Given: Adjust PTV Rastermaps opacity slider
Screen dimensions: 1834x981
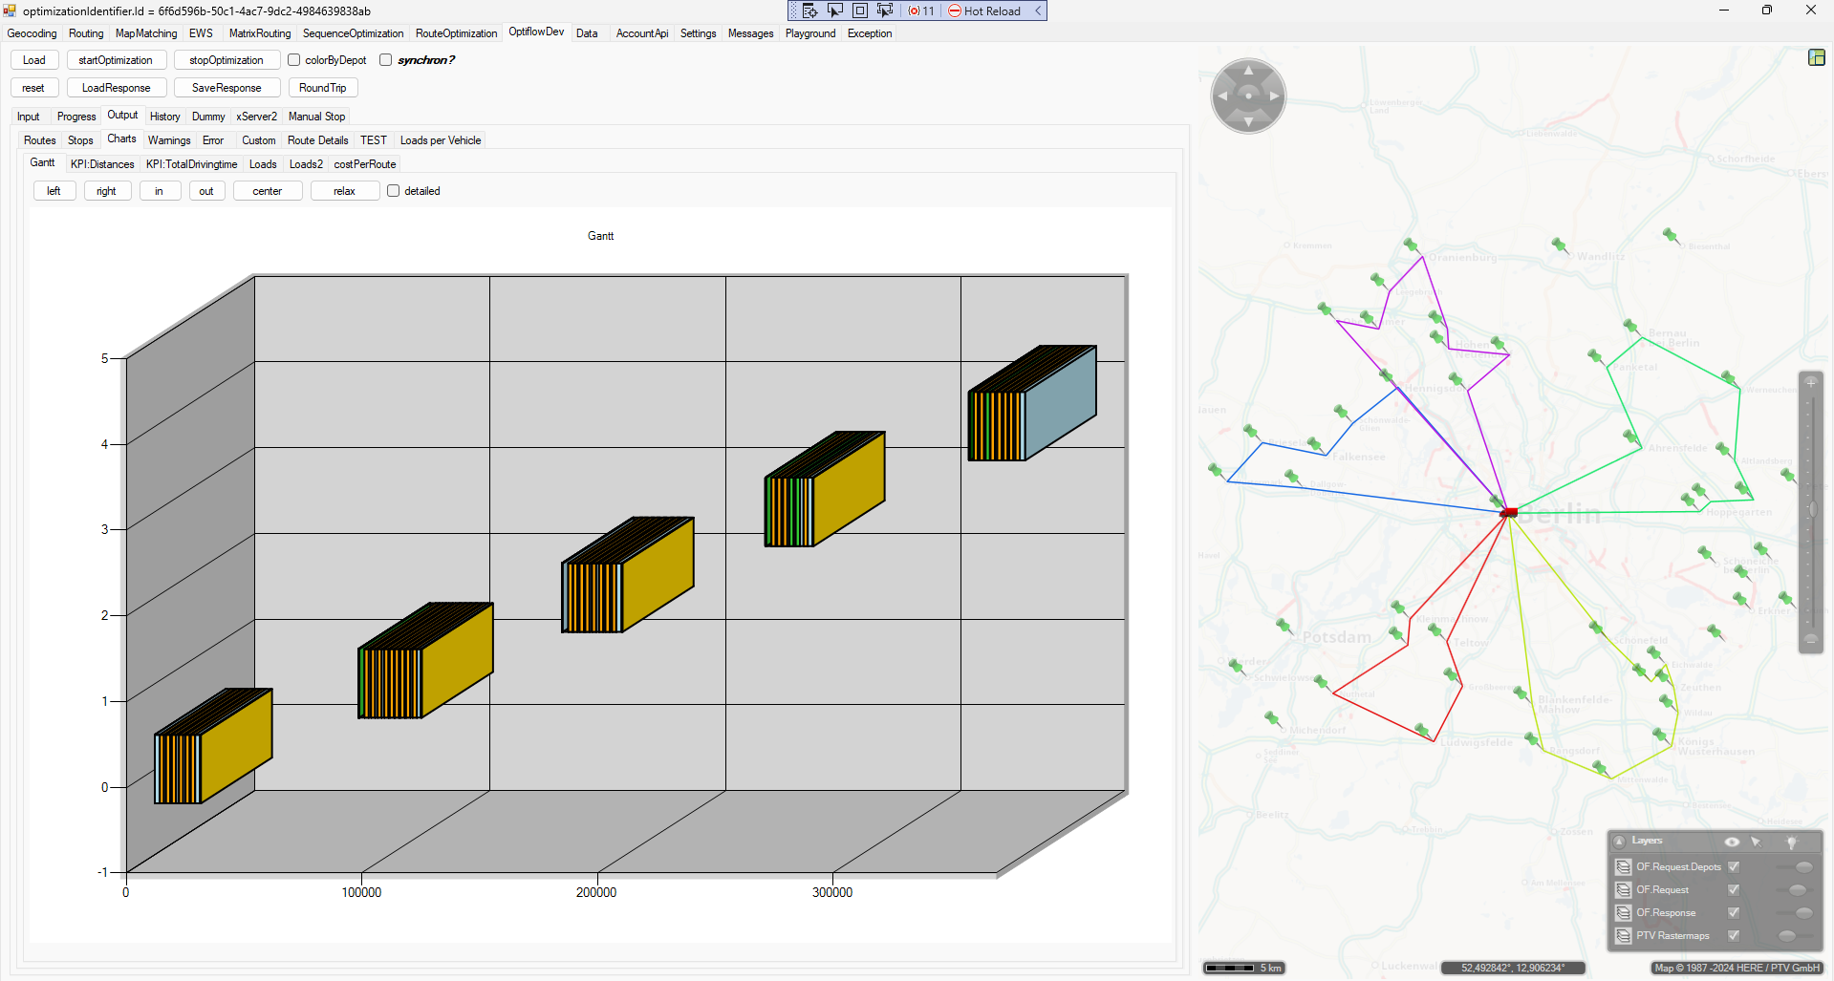Looking at the screenshot, I should [x=1787, y=936].
